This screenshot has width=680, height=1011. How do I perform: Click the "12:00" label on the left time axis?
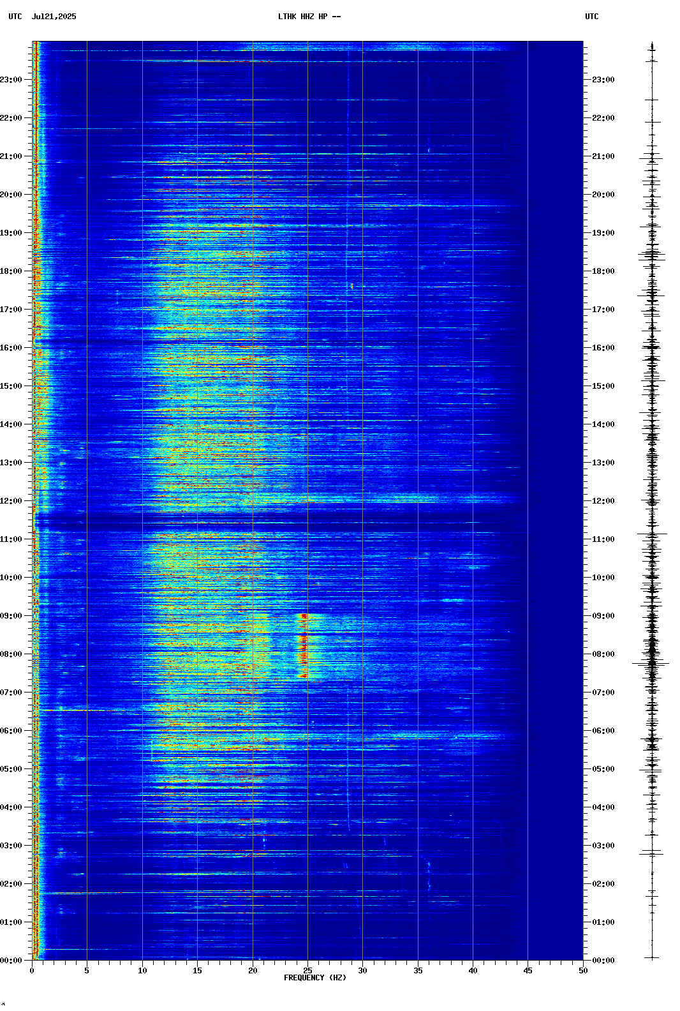pos(11,501)
